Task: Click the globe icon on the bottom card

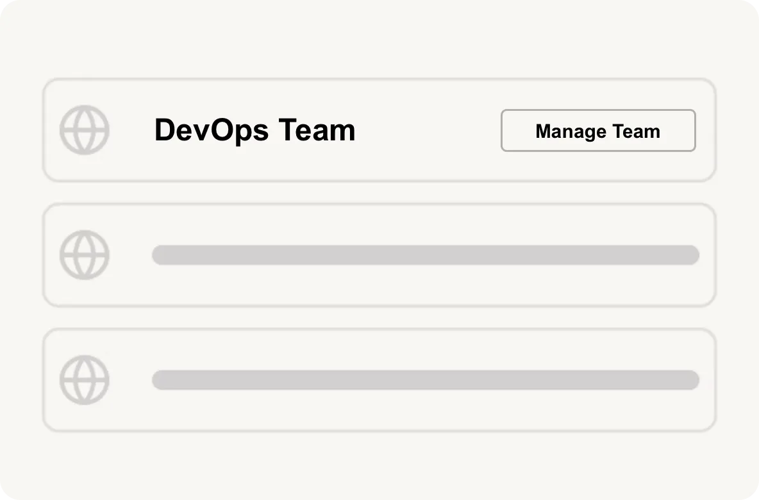Action: [85, 379]
